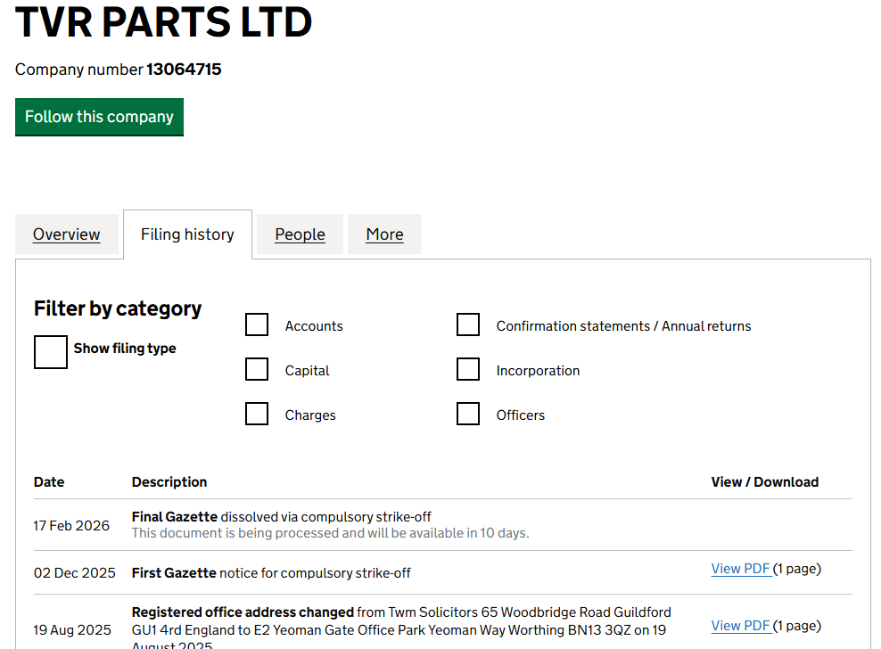Click the TVR PARTS LTD heading

point(164,22)
